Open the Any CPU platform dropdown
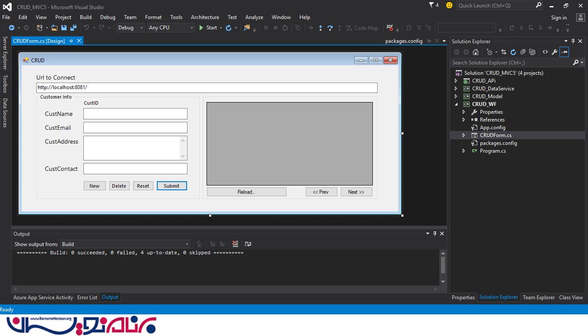Screen dimensions: 588x336 (171, 28)
